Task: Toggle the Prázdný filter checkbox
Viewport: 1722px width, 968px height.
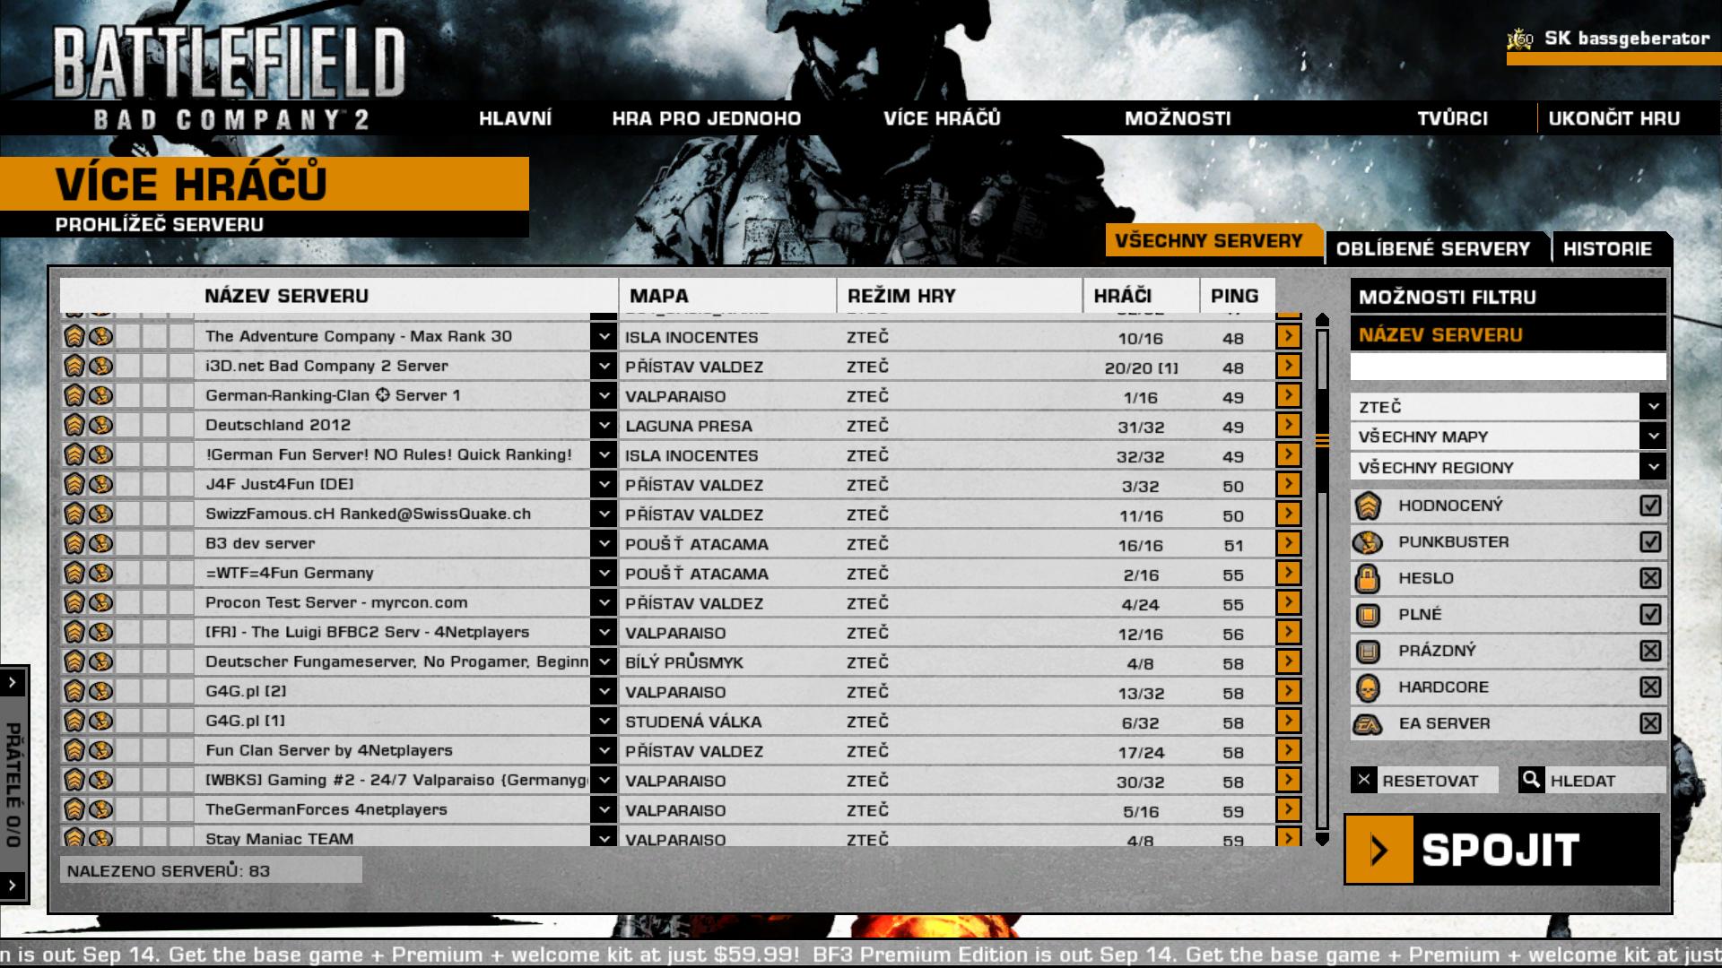Action: pyautogui.click(x=1650, y=651)
